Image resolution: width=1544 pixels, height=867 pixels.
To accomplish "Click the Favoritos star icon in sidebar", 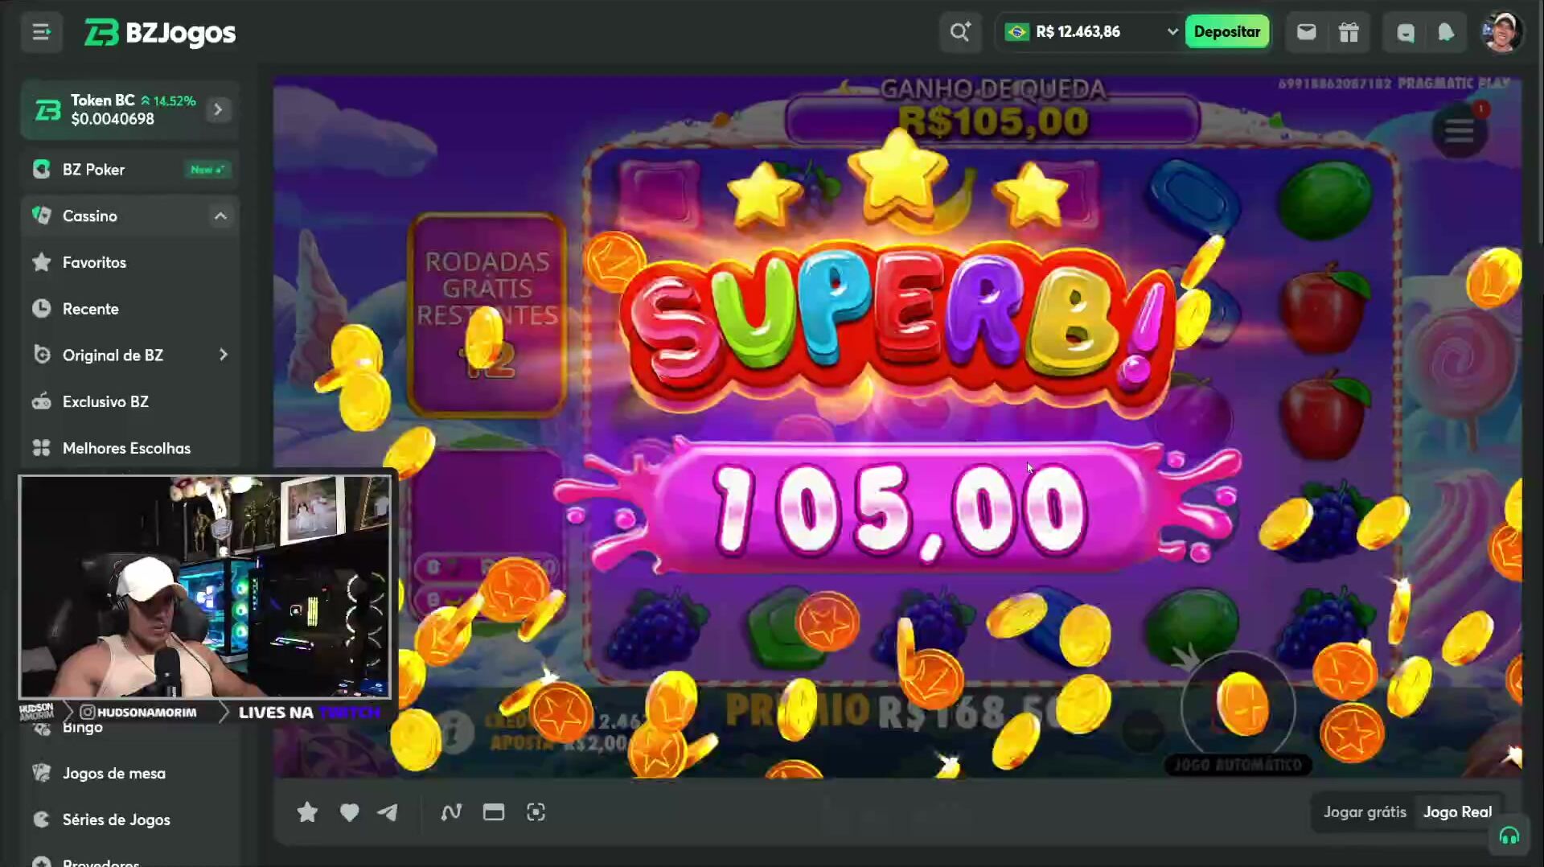I will 41,262.
